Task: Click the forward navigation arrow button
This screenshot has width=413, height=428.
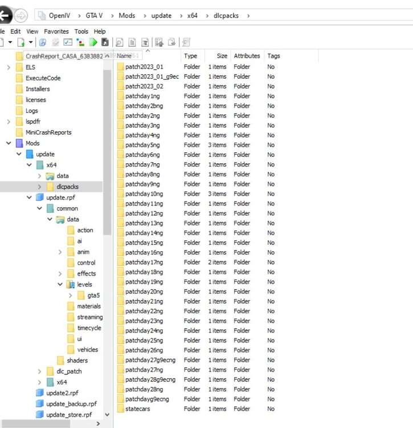Action: coord(21,16)
